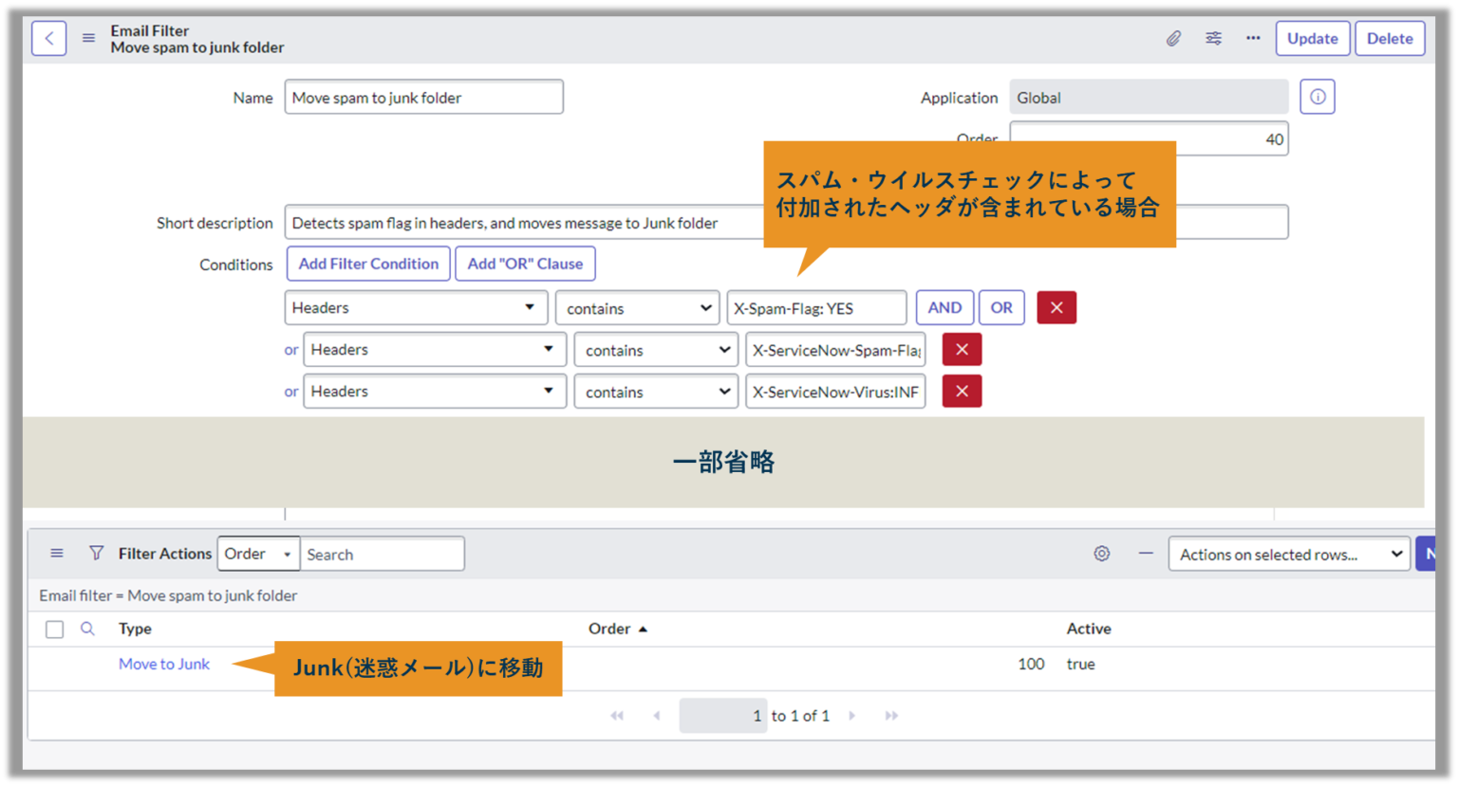Open the form context hamburger menu
The image size is (1458, 786).
(88, 38)
